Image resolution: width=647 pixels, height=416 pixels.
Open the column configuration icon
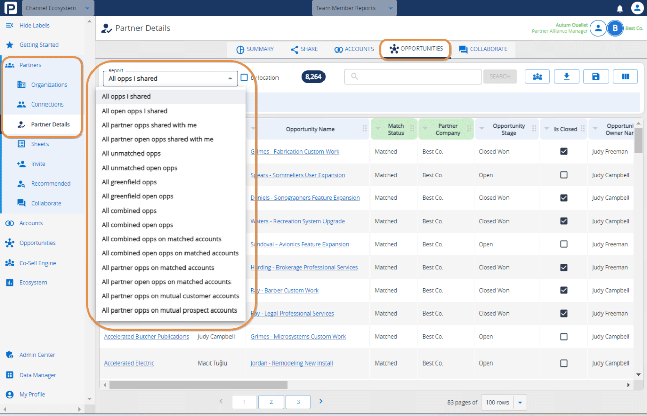click(x=625, y=76)
